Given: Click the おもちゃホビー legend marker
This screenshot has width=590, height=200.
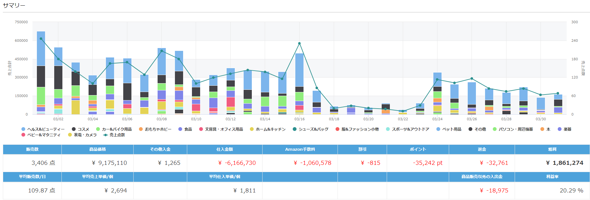Looking at the screenshot, I should pos(141,129).
